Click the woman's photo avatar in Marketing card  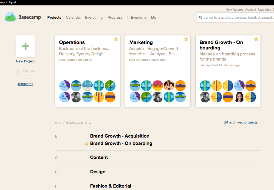tap(169, 85)
